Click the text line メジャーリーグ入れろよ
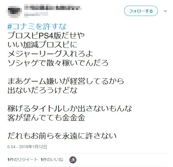The image size is (173, 167). pos(50,54)
